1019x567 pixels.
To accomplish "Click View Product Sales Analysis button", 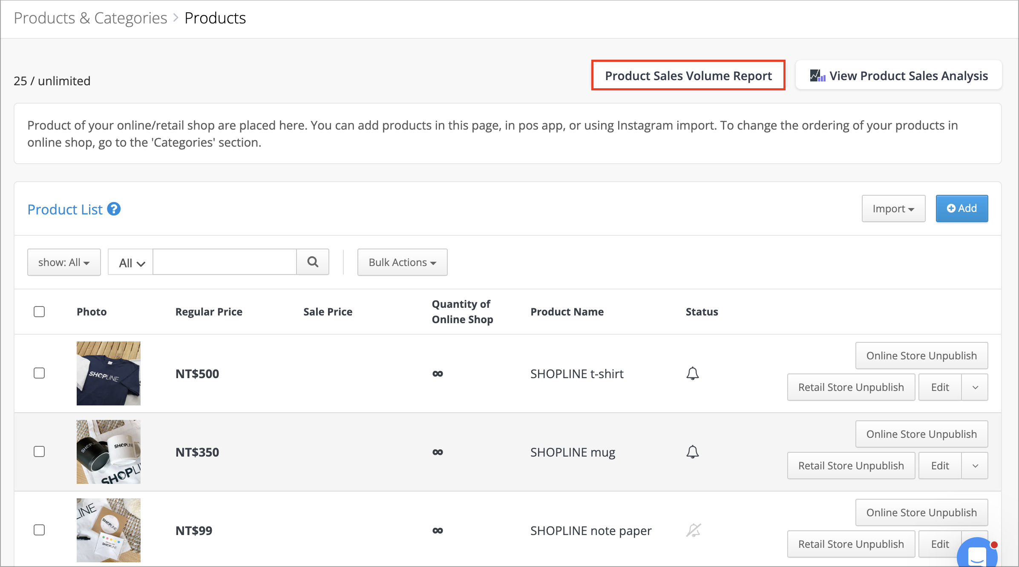I will pyautogui.click(x=899, y=75).
